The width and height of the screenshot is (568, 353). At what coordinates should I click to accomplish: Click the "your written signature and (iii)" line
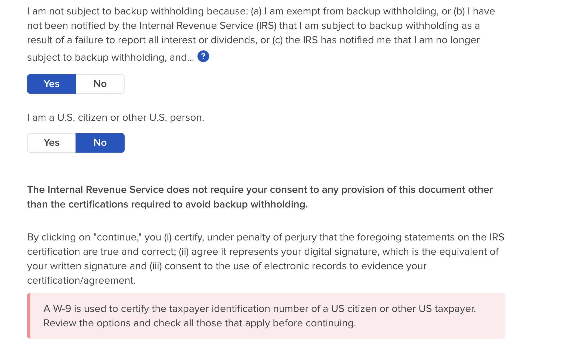(227, 266)
